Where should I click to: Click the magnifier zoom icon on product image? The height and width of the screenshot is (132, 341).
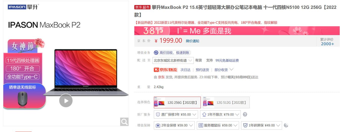tap(124, 122)
